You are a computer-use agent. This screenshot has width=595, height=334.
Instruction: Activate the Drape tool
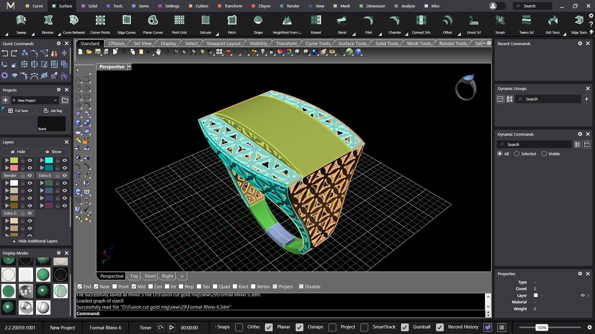[x=258, y=21]
